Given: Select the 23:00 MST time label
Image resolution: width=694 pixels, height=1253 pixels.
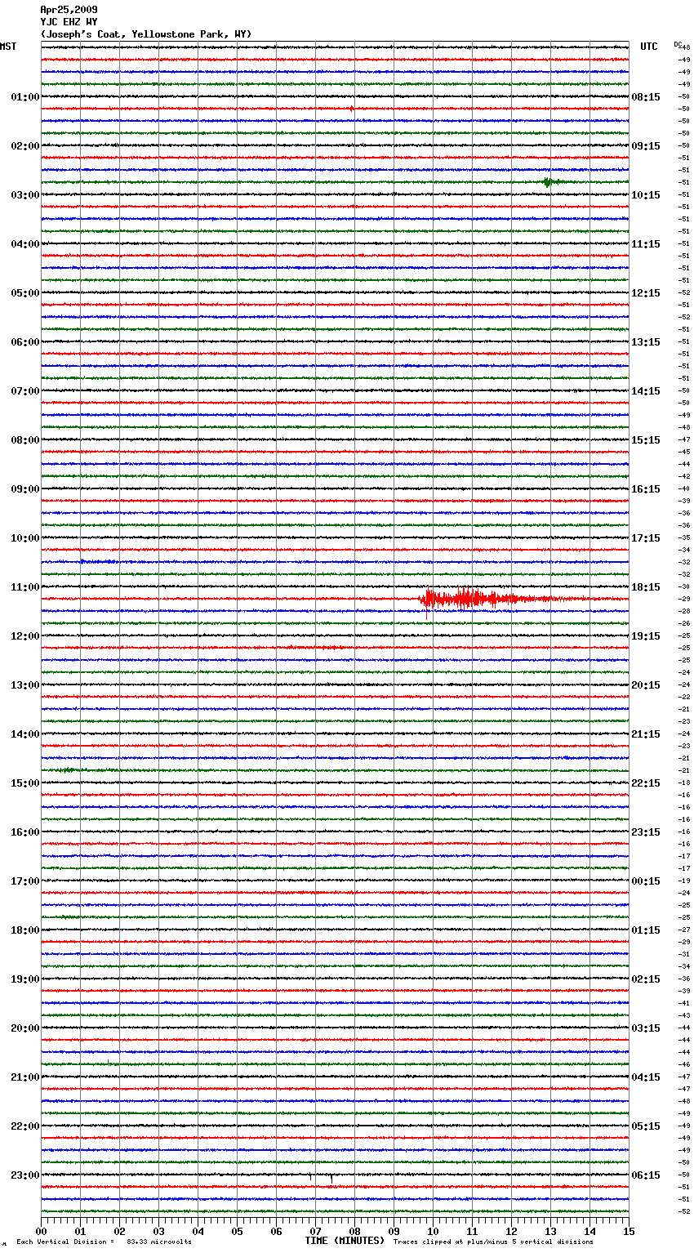Looking at the screenshot, I should (25, 1175).
